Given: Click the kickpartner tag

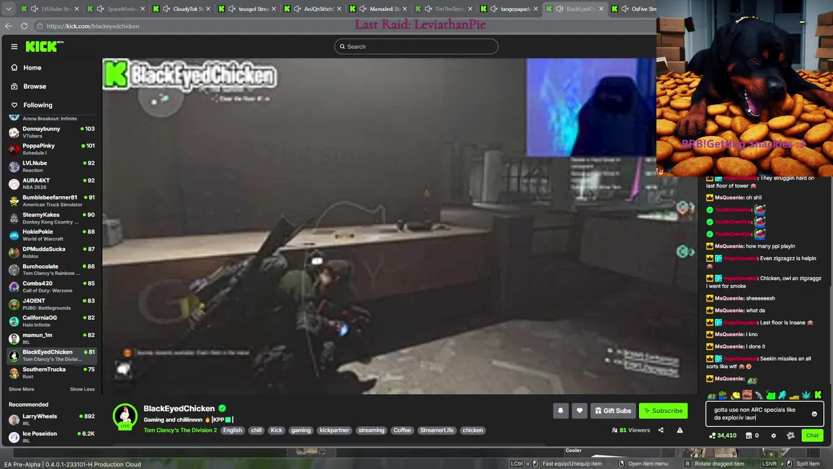Looking at the screenshot, I should pos(335,431).
